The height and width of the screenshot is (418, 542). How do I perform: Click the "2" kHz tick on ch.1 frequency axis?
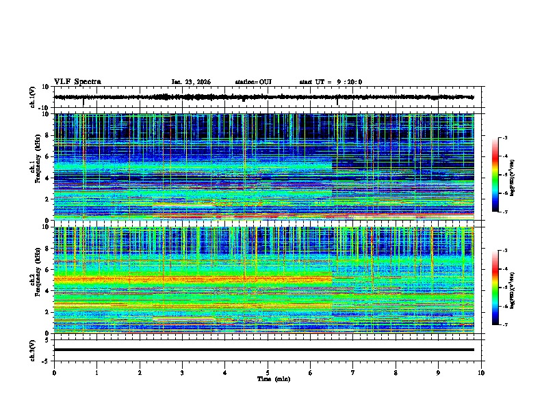pos(47,199)
